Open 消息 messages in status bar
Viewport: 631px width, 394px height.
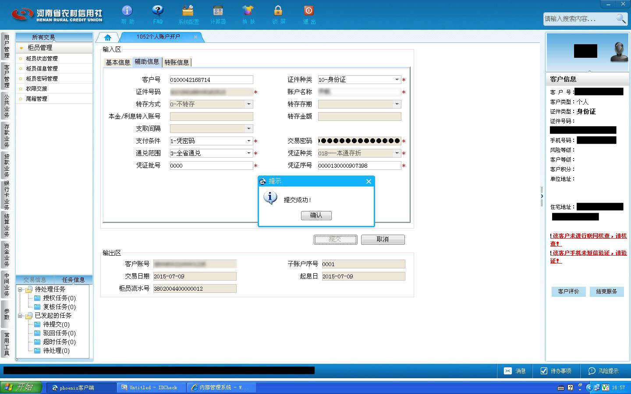tap(515, 371)
